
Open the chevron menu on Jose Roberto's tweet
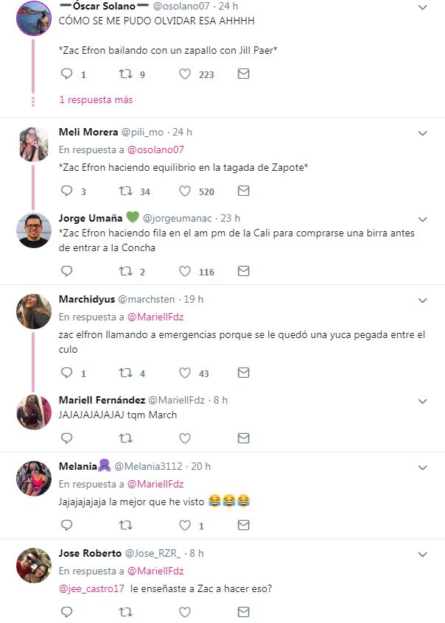(x=423, y=554)
